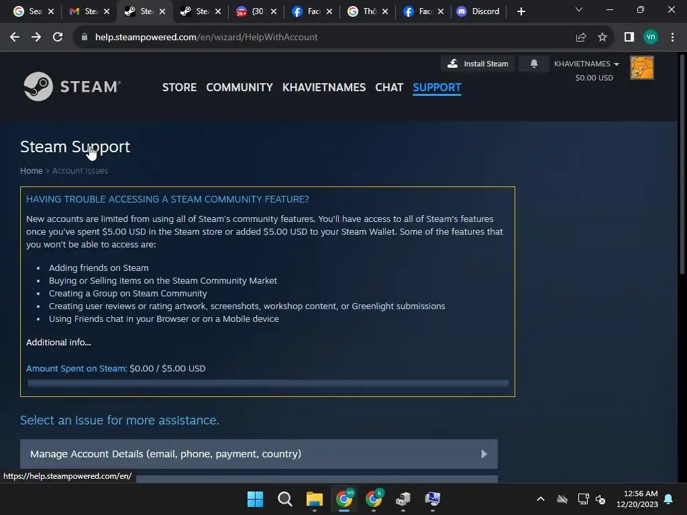Open File Explorer from the taskbar
The width and height of the screenshot is (687, 515).
pyautogui.click(x=314, y=499)
